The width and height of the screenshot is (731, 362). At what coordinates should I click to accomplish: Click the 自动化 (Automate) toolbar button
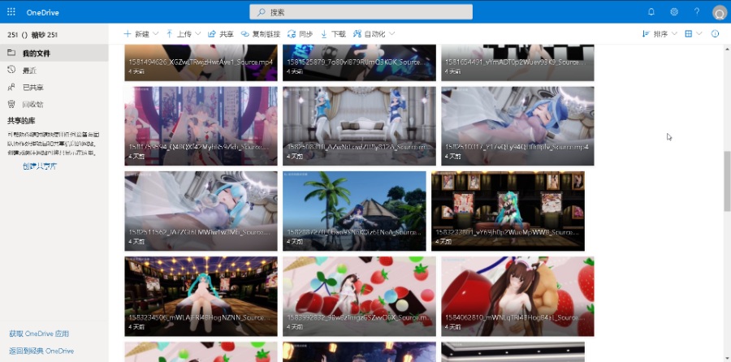coord(370,34)
